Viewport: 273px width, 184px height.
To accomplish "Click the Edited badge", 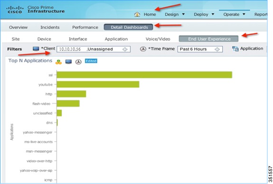I will point(91,61).
